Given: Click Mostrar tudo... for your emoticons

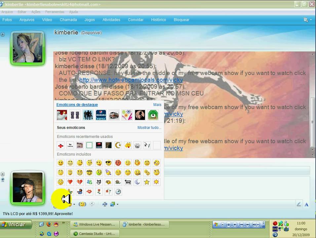Looking at the screenshot, I should click(x=149, y=128).
